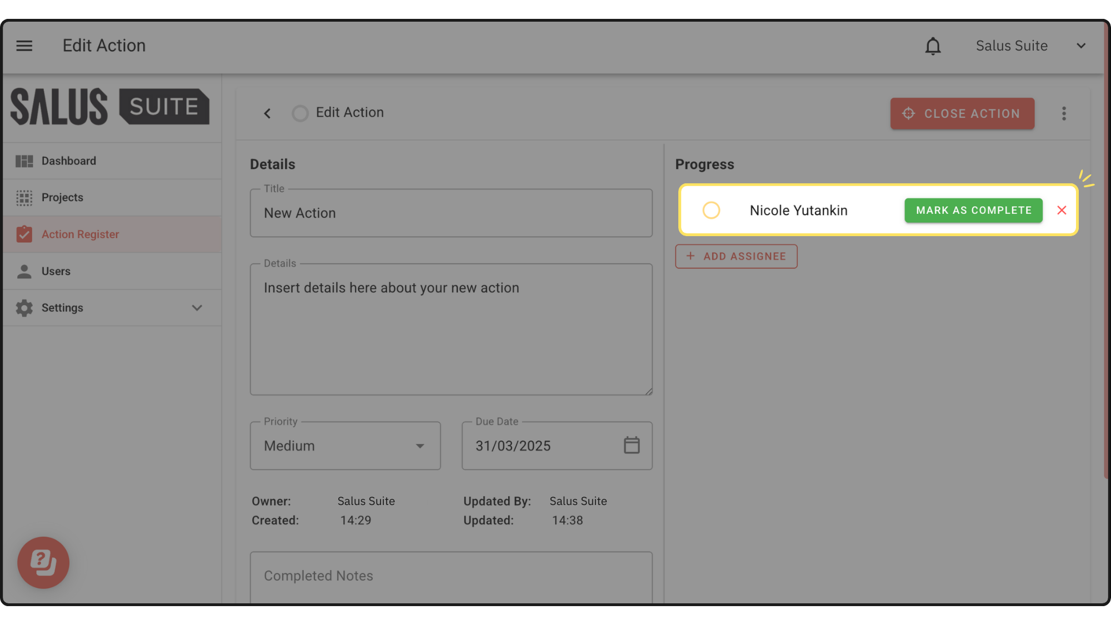Open Projects from the sidebar
The image size is (1111, 625).
click(x=62, y=198)
